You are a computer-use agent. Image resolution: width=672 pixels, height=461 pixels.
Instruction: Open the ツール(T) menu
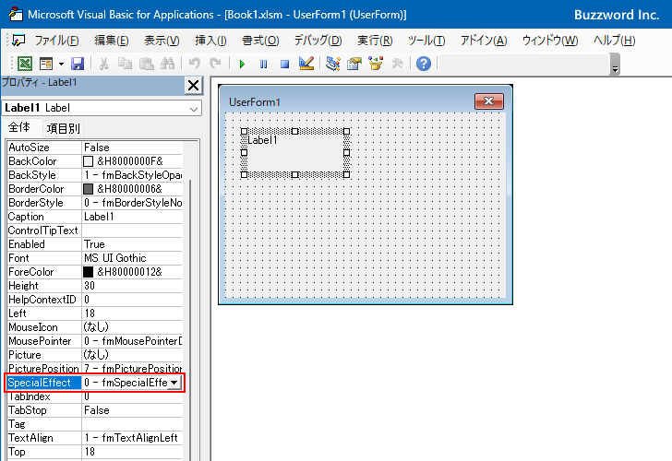pyautogui.click(x=426, y=41)
